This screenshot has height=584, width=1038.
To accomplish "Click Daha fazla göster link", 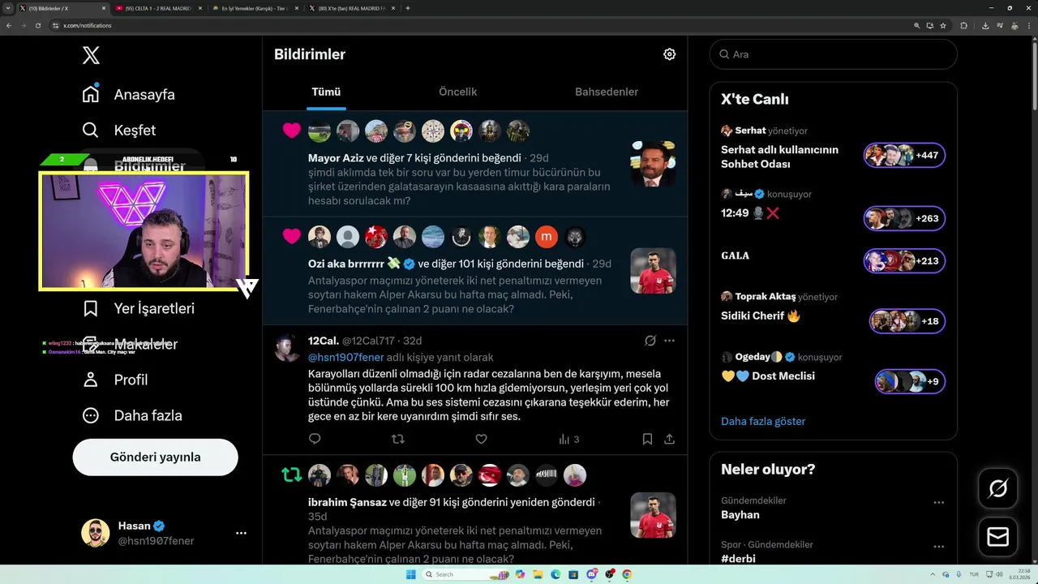I will 763,421.
